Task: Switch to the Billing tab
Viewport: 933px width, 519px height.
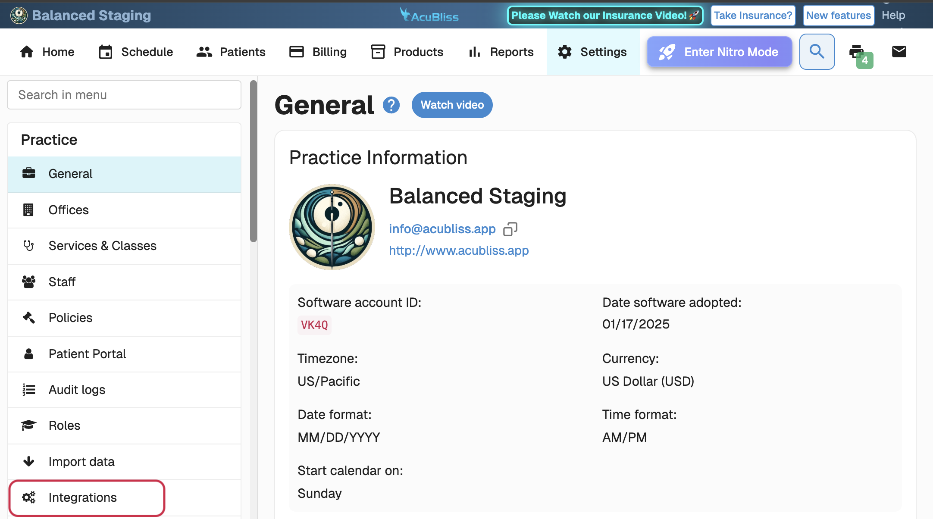Action: [x=318, y=52]
